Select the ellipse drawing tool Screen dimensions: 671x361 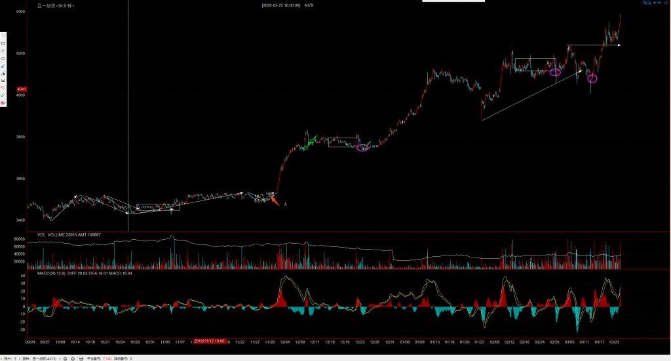[x=3, y=58]
